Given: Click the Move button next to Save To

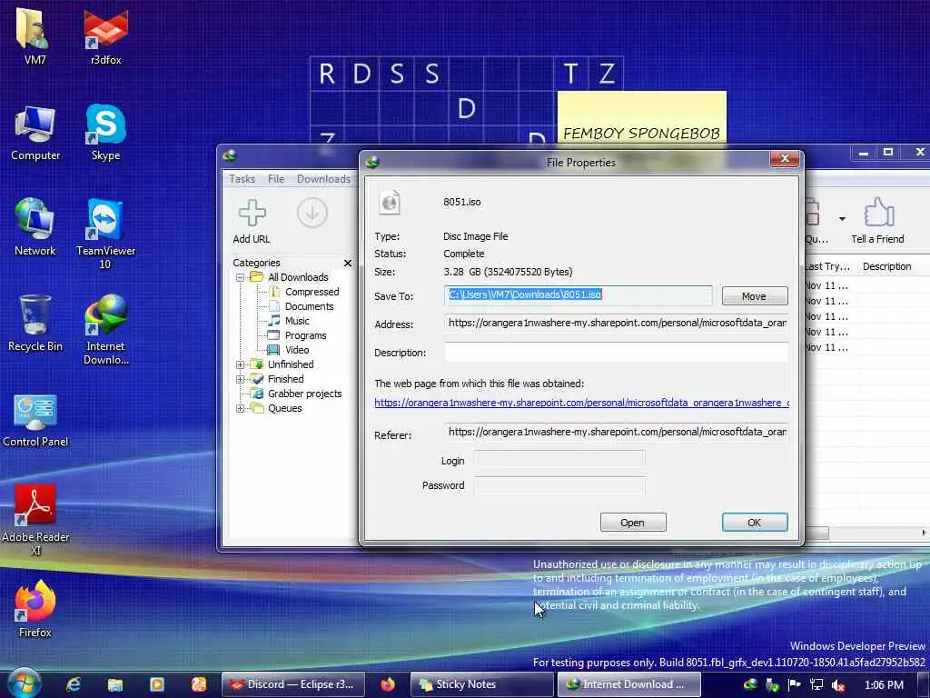Looking at the screenshot, I should pos(755,296).
